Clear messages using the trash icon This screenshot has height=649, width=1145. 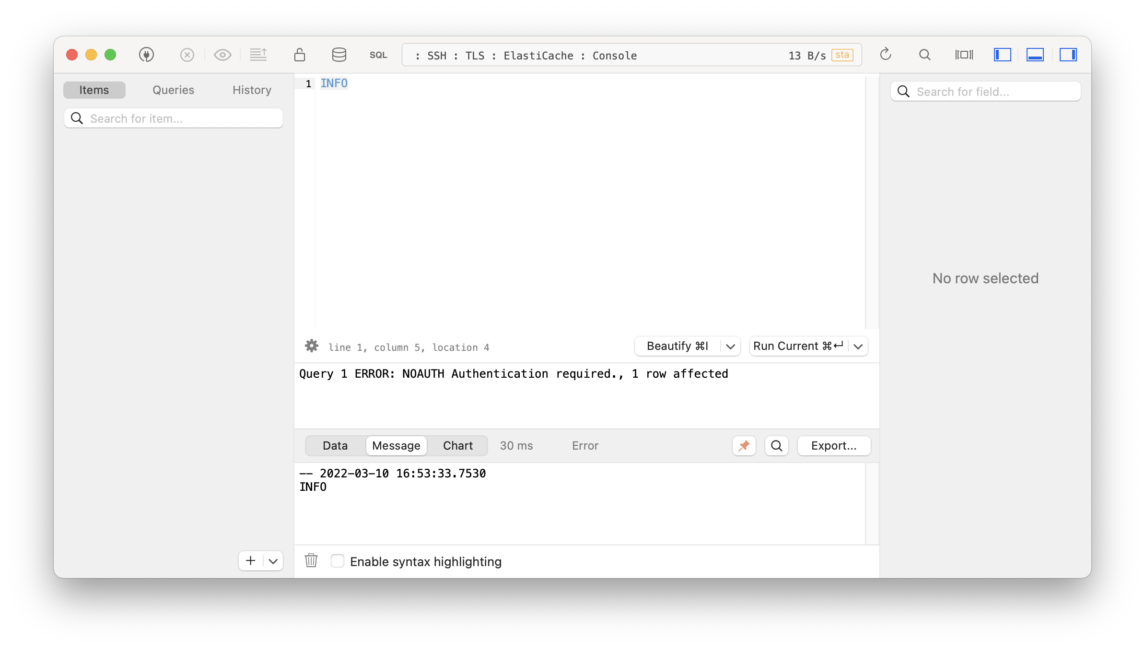[311, 561]
